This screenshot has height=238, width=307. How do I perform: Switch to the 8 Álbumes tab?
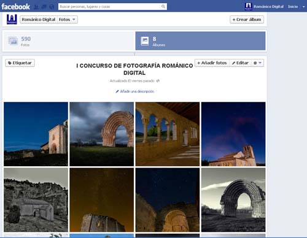pos(200,41)
